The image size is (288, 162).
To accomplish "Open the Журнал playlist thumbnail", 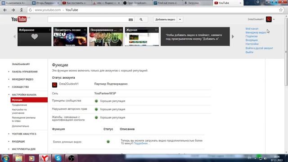I will click(142, 36).
